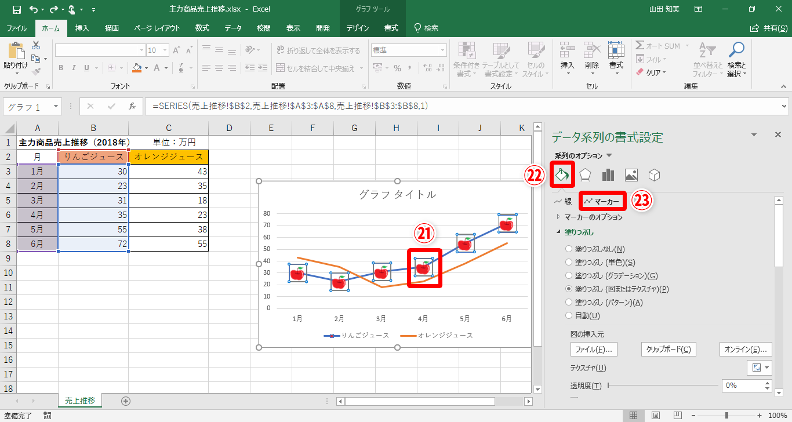792x422 pixels.
Task: Click the Format Painter brush icon
Action: (36, 71)
